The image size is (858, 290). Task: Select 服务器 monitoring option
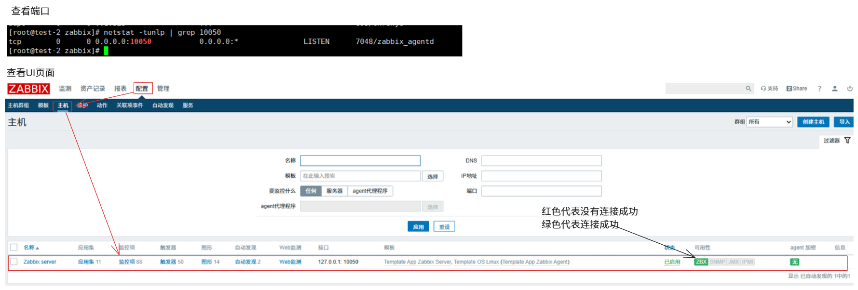(334, 191)
